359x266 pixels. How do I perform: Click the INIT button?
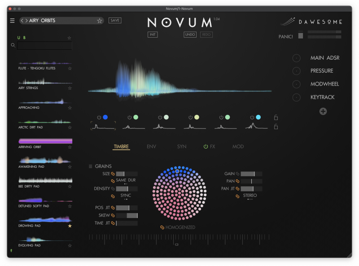[153, 35]
